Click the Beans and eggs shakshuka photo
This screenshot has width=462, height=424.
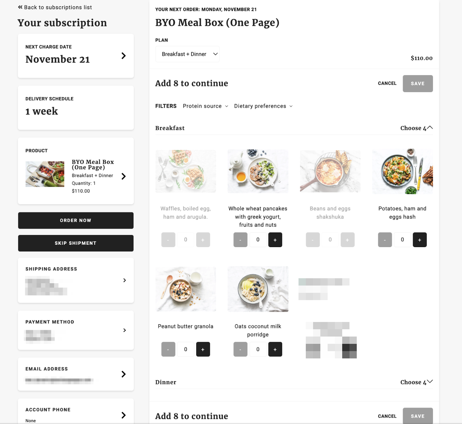coord(330,171)
